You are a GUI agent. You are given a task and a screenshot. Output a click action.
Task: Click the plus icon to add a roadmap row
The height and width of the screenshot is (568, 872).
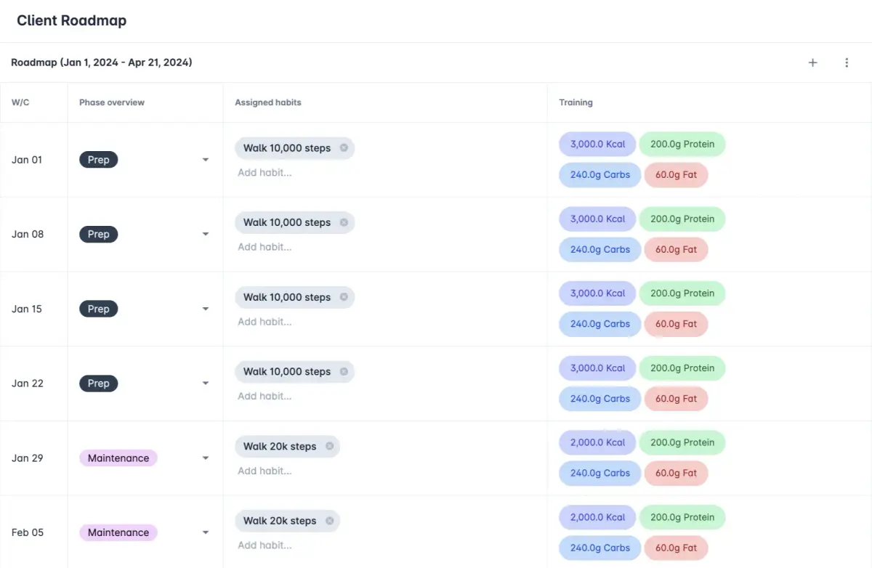pos(812,62)
